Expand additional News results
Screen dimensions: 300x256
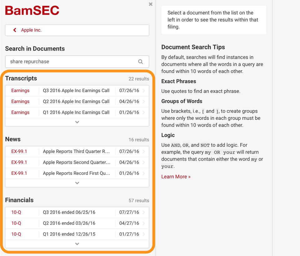[77, 183]
